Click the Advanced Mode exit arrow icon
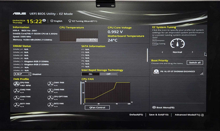Viewport: 220px width, 131px height. pyautogui.click(x=202, y=115)
